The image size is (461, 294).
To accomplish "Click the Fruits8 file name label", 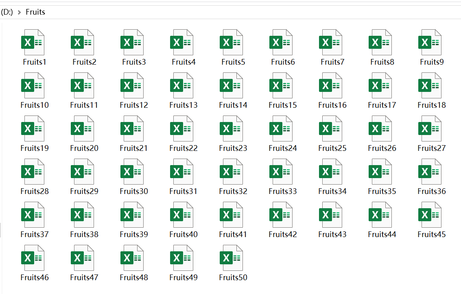I will coord(382,62).
